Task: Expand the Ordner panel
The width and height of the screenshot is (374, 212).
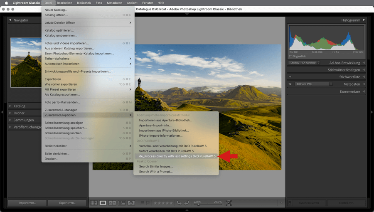Action: pyautogui.click(x=10, y=113)
